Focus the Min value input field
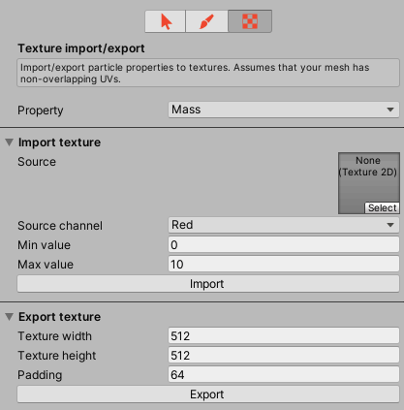 [x=284, y=245]
